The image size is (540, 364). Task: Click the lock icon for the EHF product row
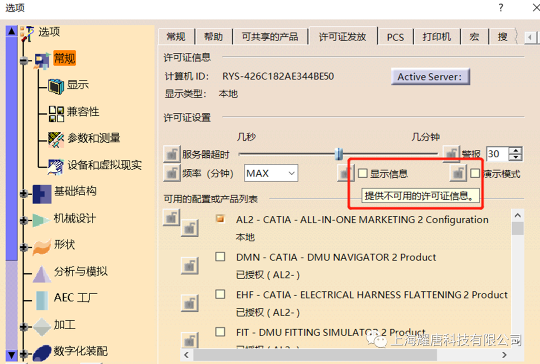189,303
